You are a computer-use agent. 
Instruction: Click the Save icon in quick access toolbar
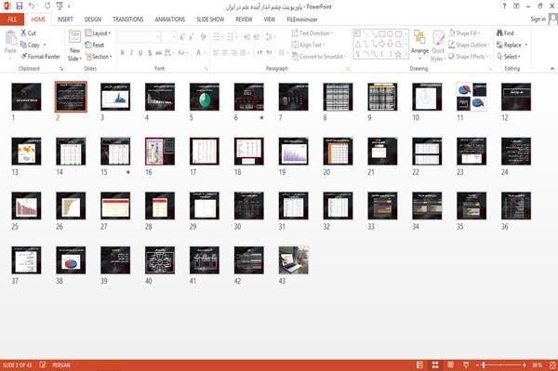tap(20, 7)
